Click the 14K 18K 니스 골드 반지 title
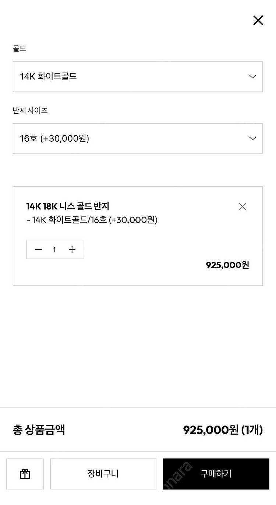The image size is (276, 505). pyautogui.click(x=68, y=206)
